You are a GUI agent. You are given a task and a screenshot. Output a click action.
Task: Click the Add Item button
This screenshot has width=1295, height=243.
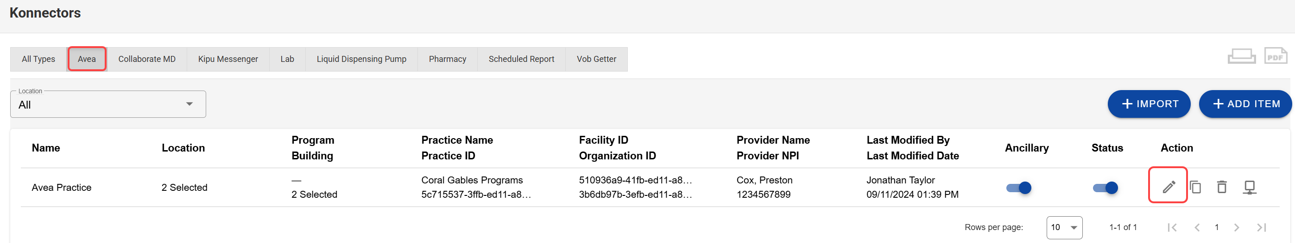coord(1244,103)
